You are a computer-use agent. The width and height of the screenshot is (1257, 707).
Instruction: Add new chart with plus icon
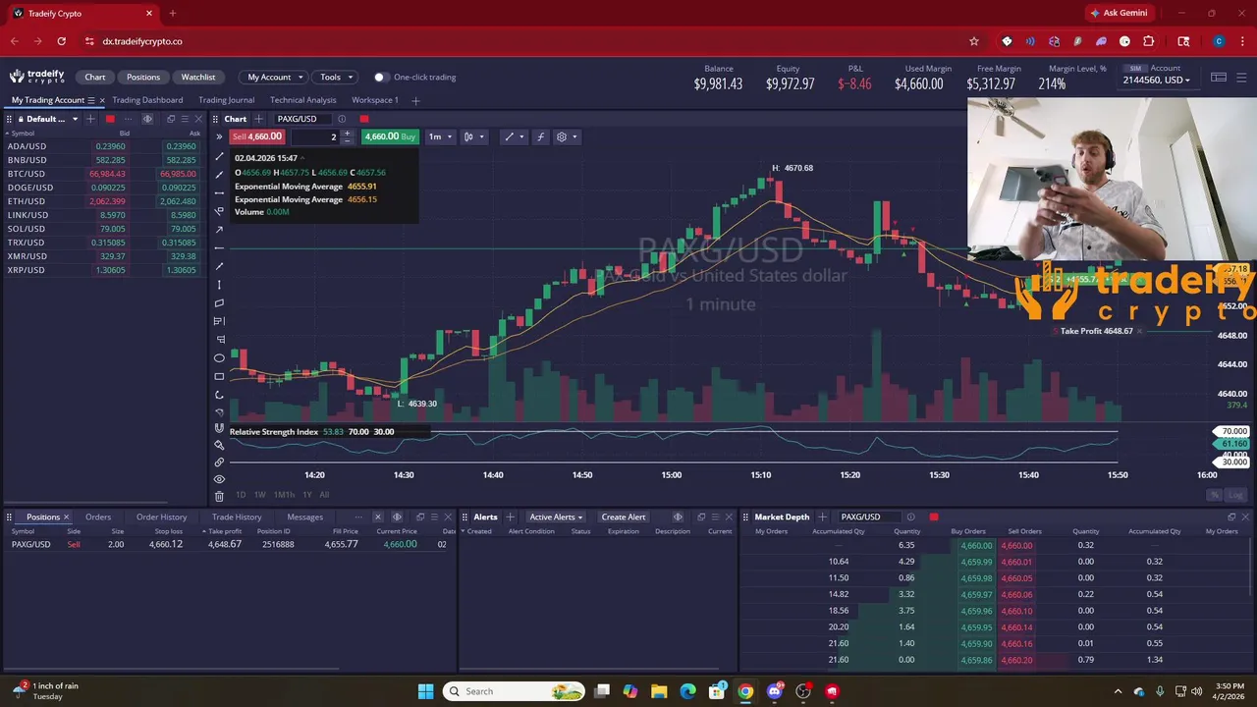click(258, 119)
